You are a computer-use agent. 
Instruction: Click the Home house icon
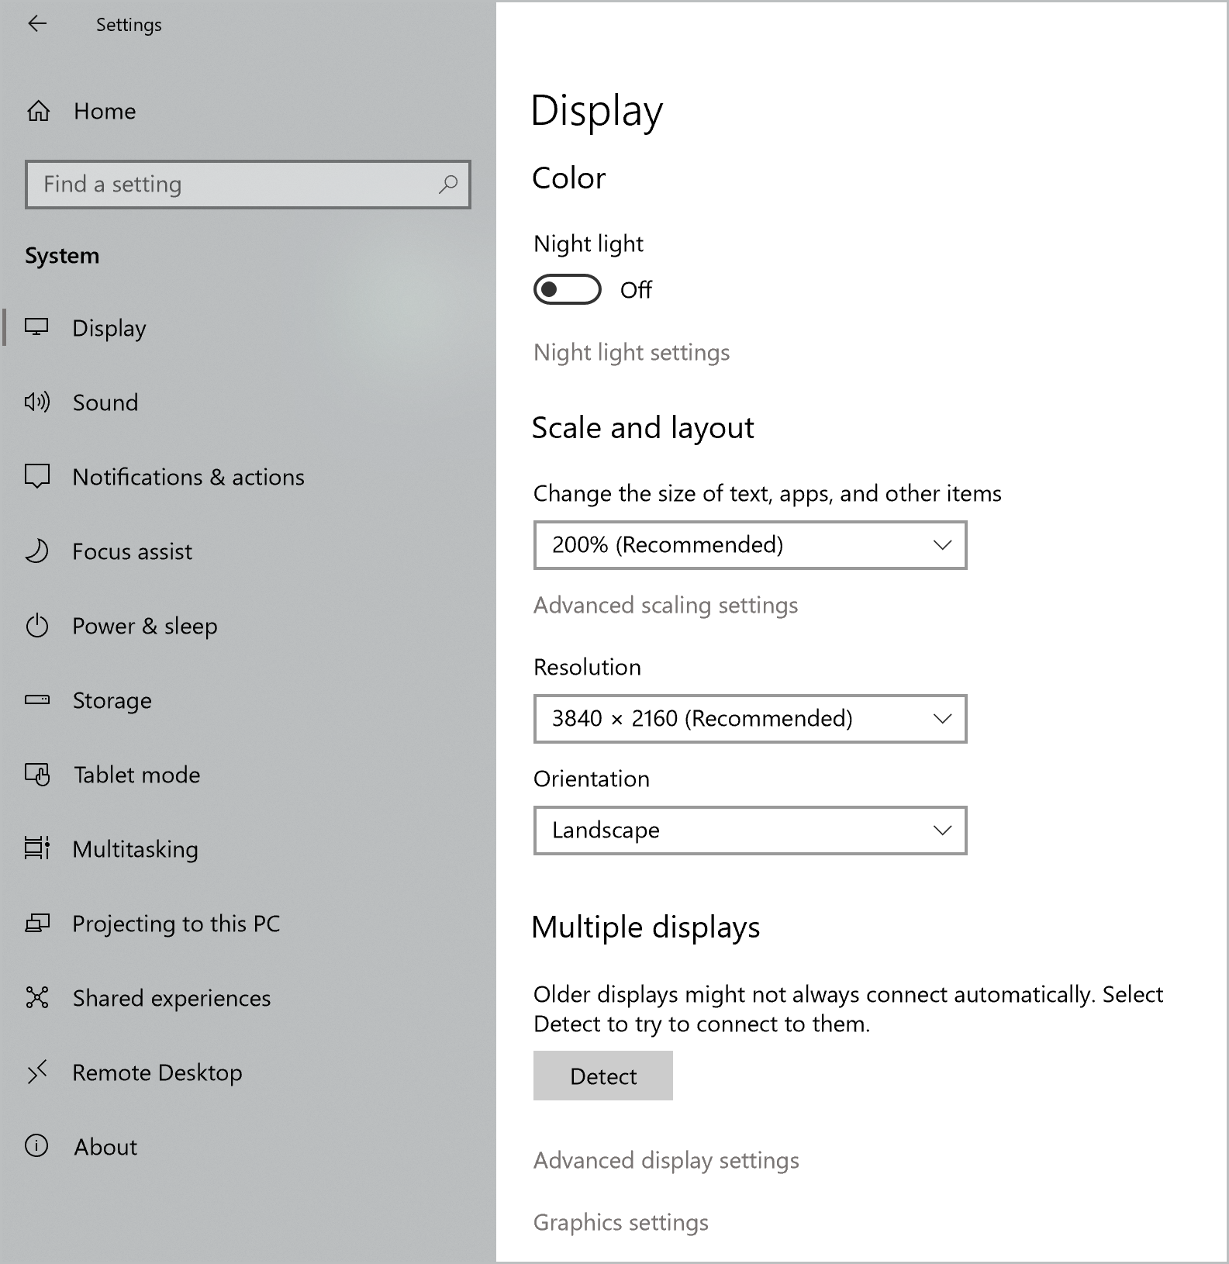point(38,111)
